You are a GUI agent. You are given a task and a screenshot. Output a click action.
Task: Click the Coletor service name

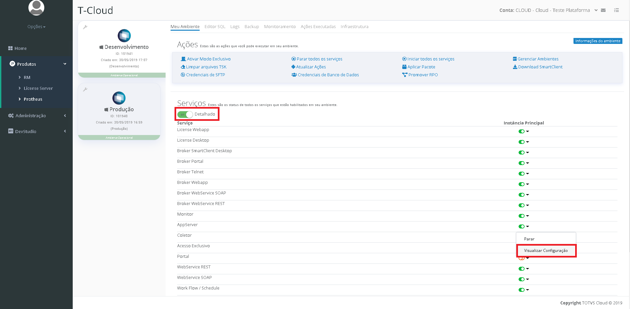point(184,235)
